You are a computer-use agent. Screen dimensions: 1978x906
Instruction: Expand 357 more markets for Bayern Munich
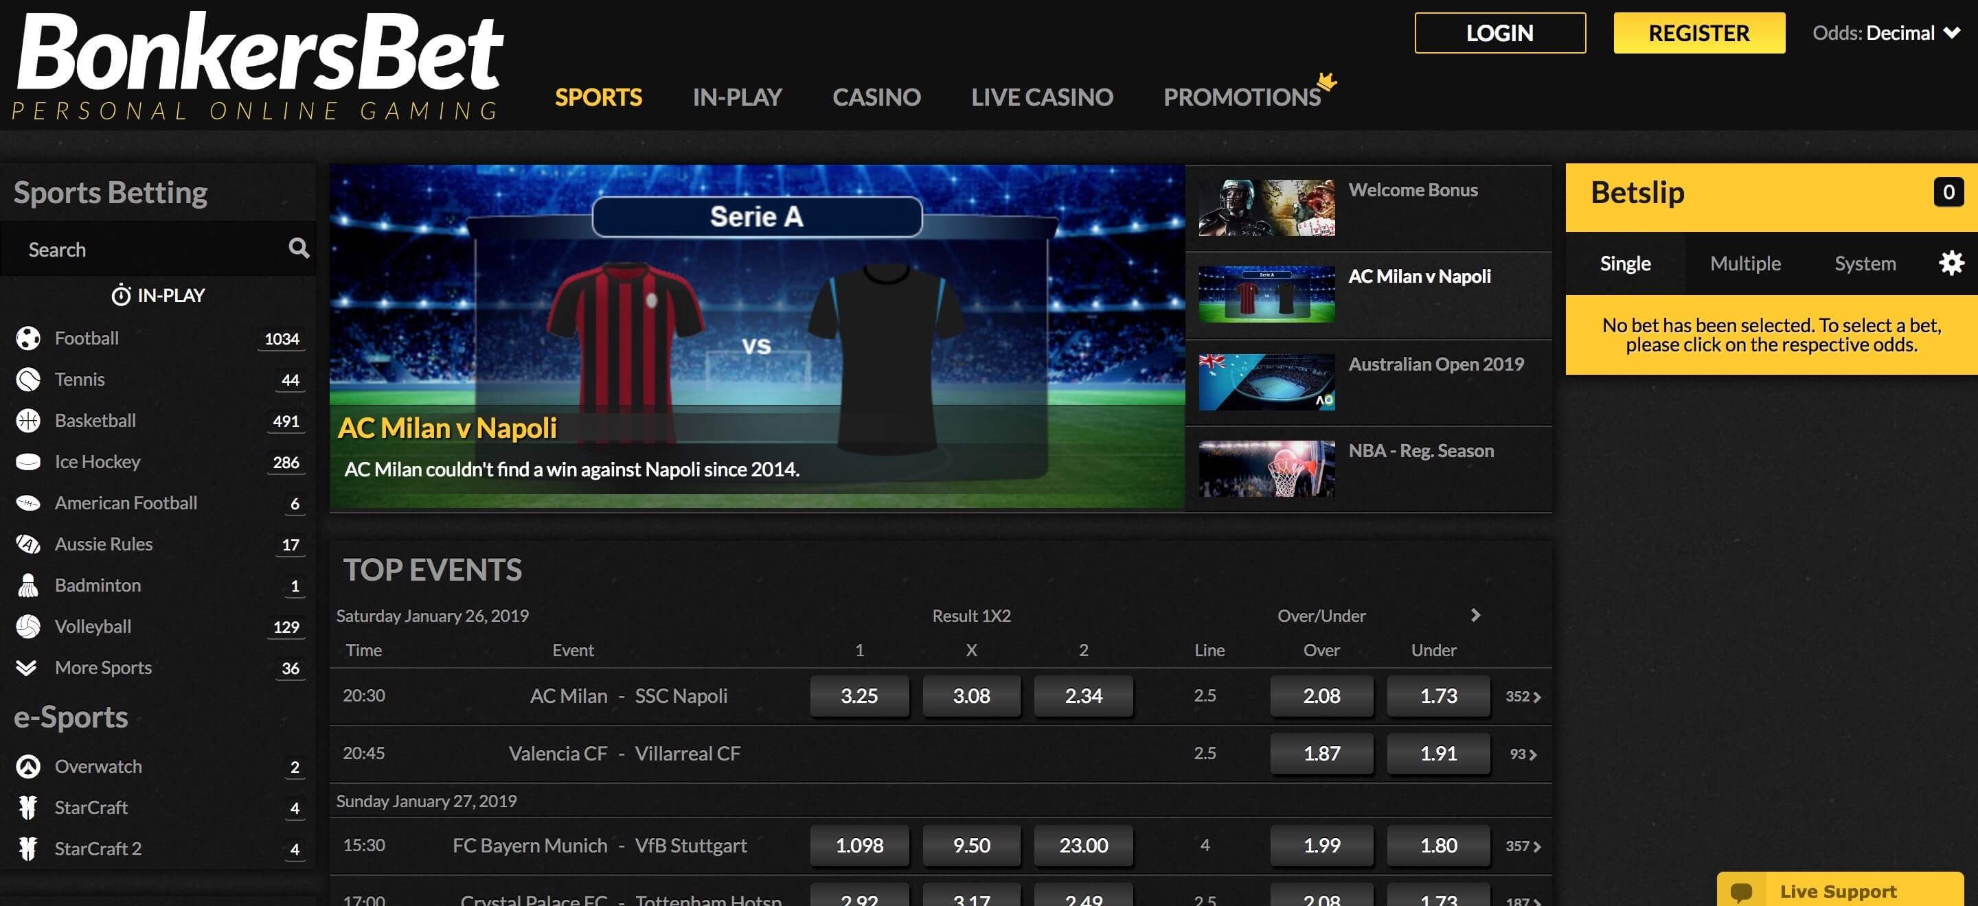click(x=1523, y=846)
